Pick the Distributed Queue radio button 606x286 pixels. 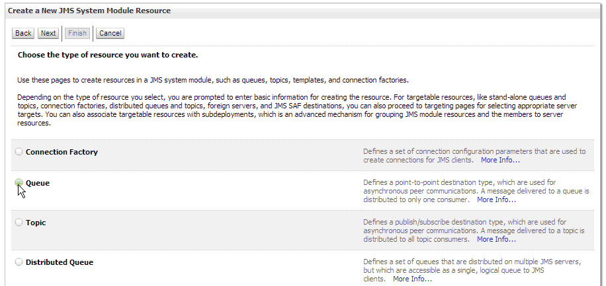[19, 262]
